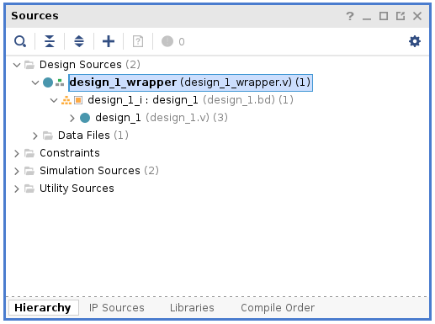The image size is (435, 324).
Task: Click the grayed file info question icon
Action: pyautogui.click(x=138, y=41)
